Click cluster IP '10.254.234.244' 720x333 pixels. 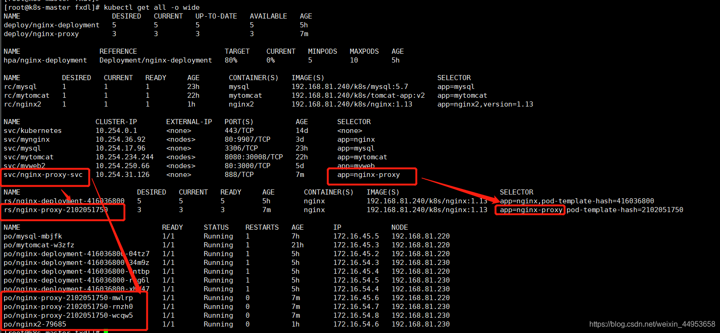pyautogui.click(x=125, y=157)
